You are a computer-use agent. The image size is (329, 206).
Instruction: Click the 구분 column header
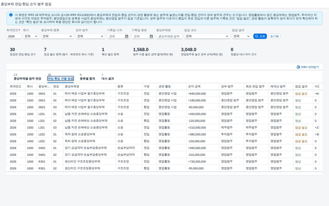149,87
